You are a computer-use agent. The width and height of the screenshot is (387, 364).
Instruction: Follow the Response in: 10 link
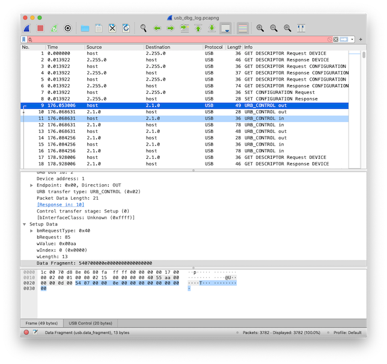tap(59, 205)
